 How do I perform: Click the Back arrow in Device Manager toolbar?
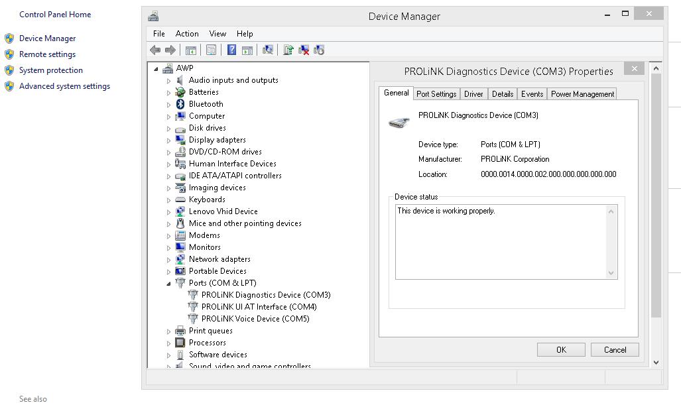pyautogui.click(x=155, y=50)
